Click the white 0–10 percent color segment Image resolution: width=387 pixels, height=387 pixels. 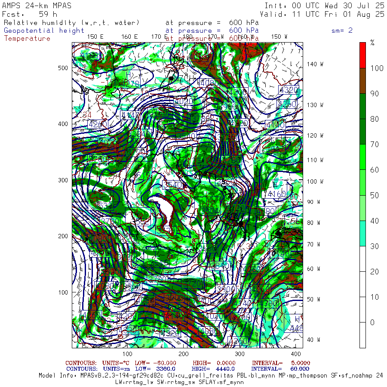point(362,310)
